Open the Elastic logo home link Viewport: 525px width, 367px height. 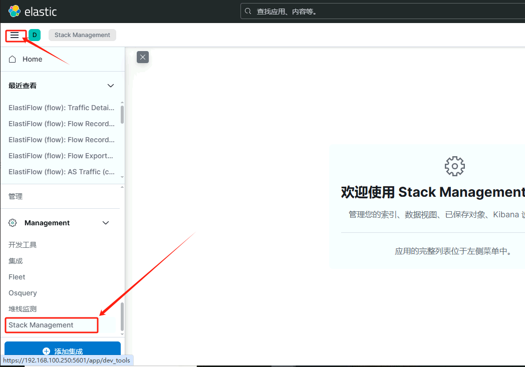[33, 12]
